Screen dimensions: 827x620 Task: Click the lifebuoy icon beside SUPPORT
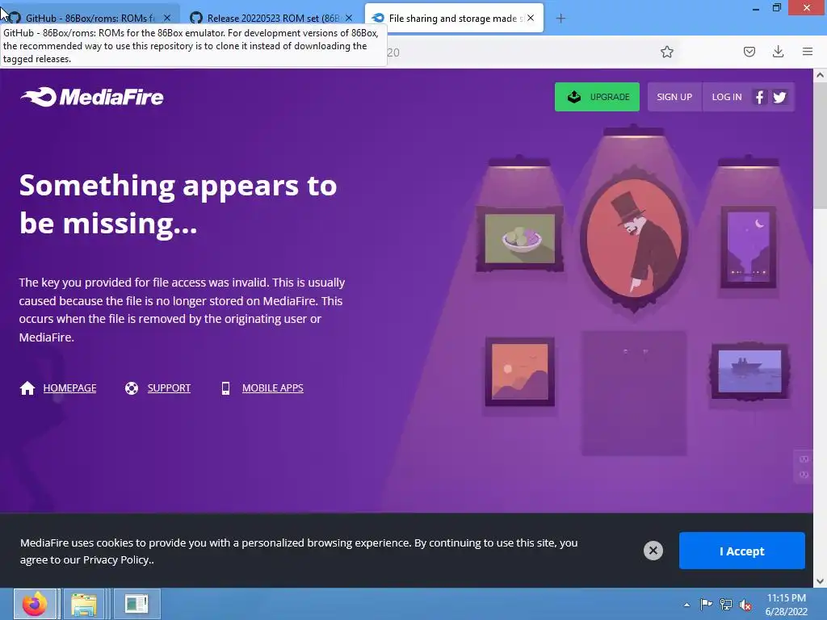tap(132, 388)
